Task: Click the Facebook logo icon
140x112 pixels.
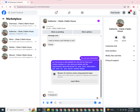Action: point(4,13)
